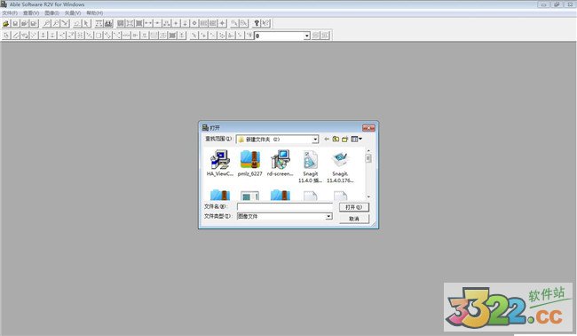Select the rd-screen... setup file
The height and width of the screenshot is (336, 577).
coord(281,164)
